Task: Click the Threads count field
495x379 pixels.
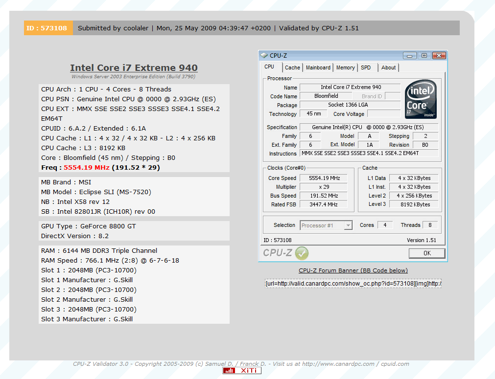Action: (x=430, y=225)
